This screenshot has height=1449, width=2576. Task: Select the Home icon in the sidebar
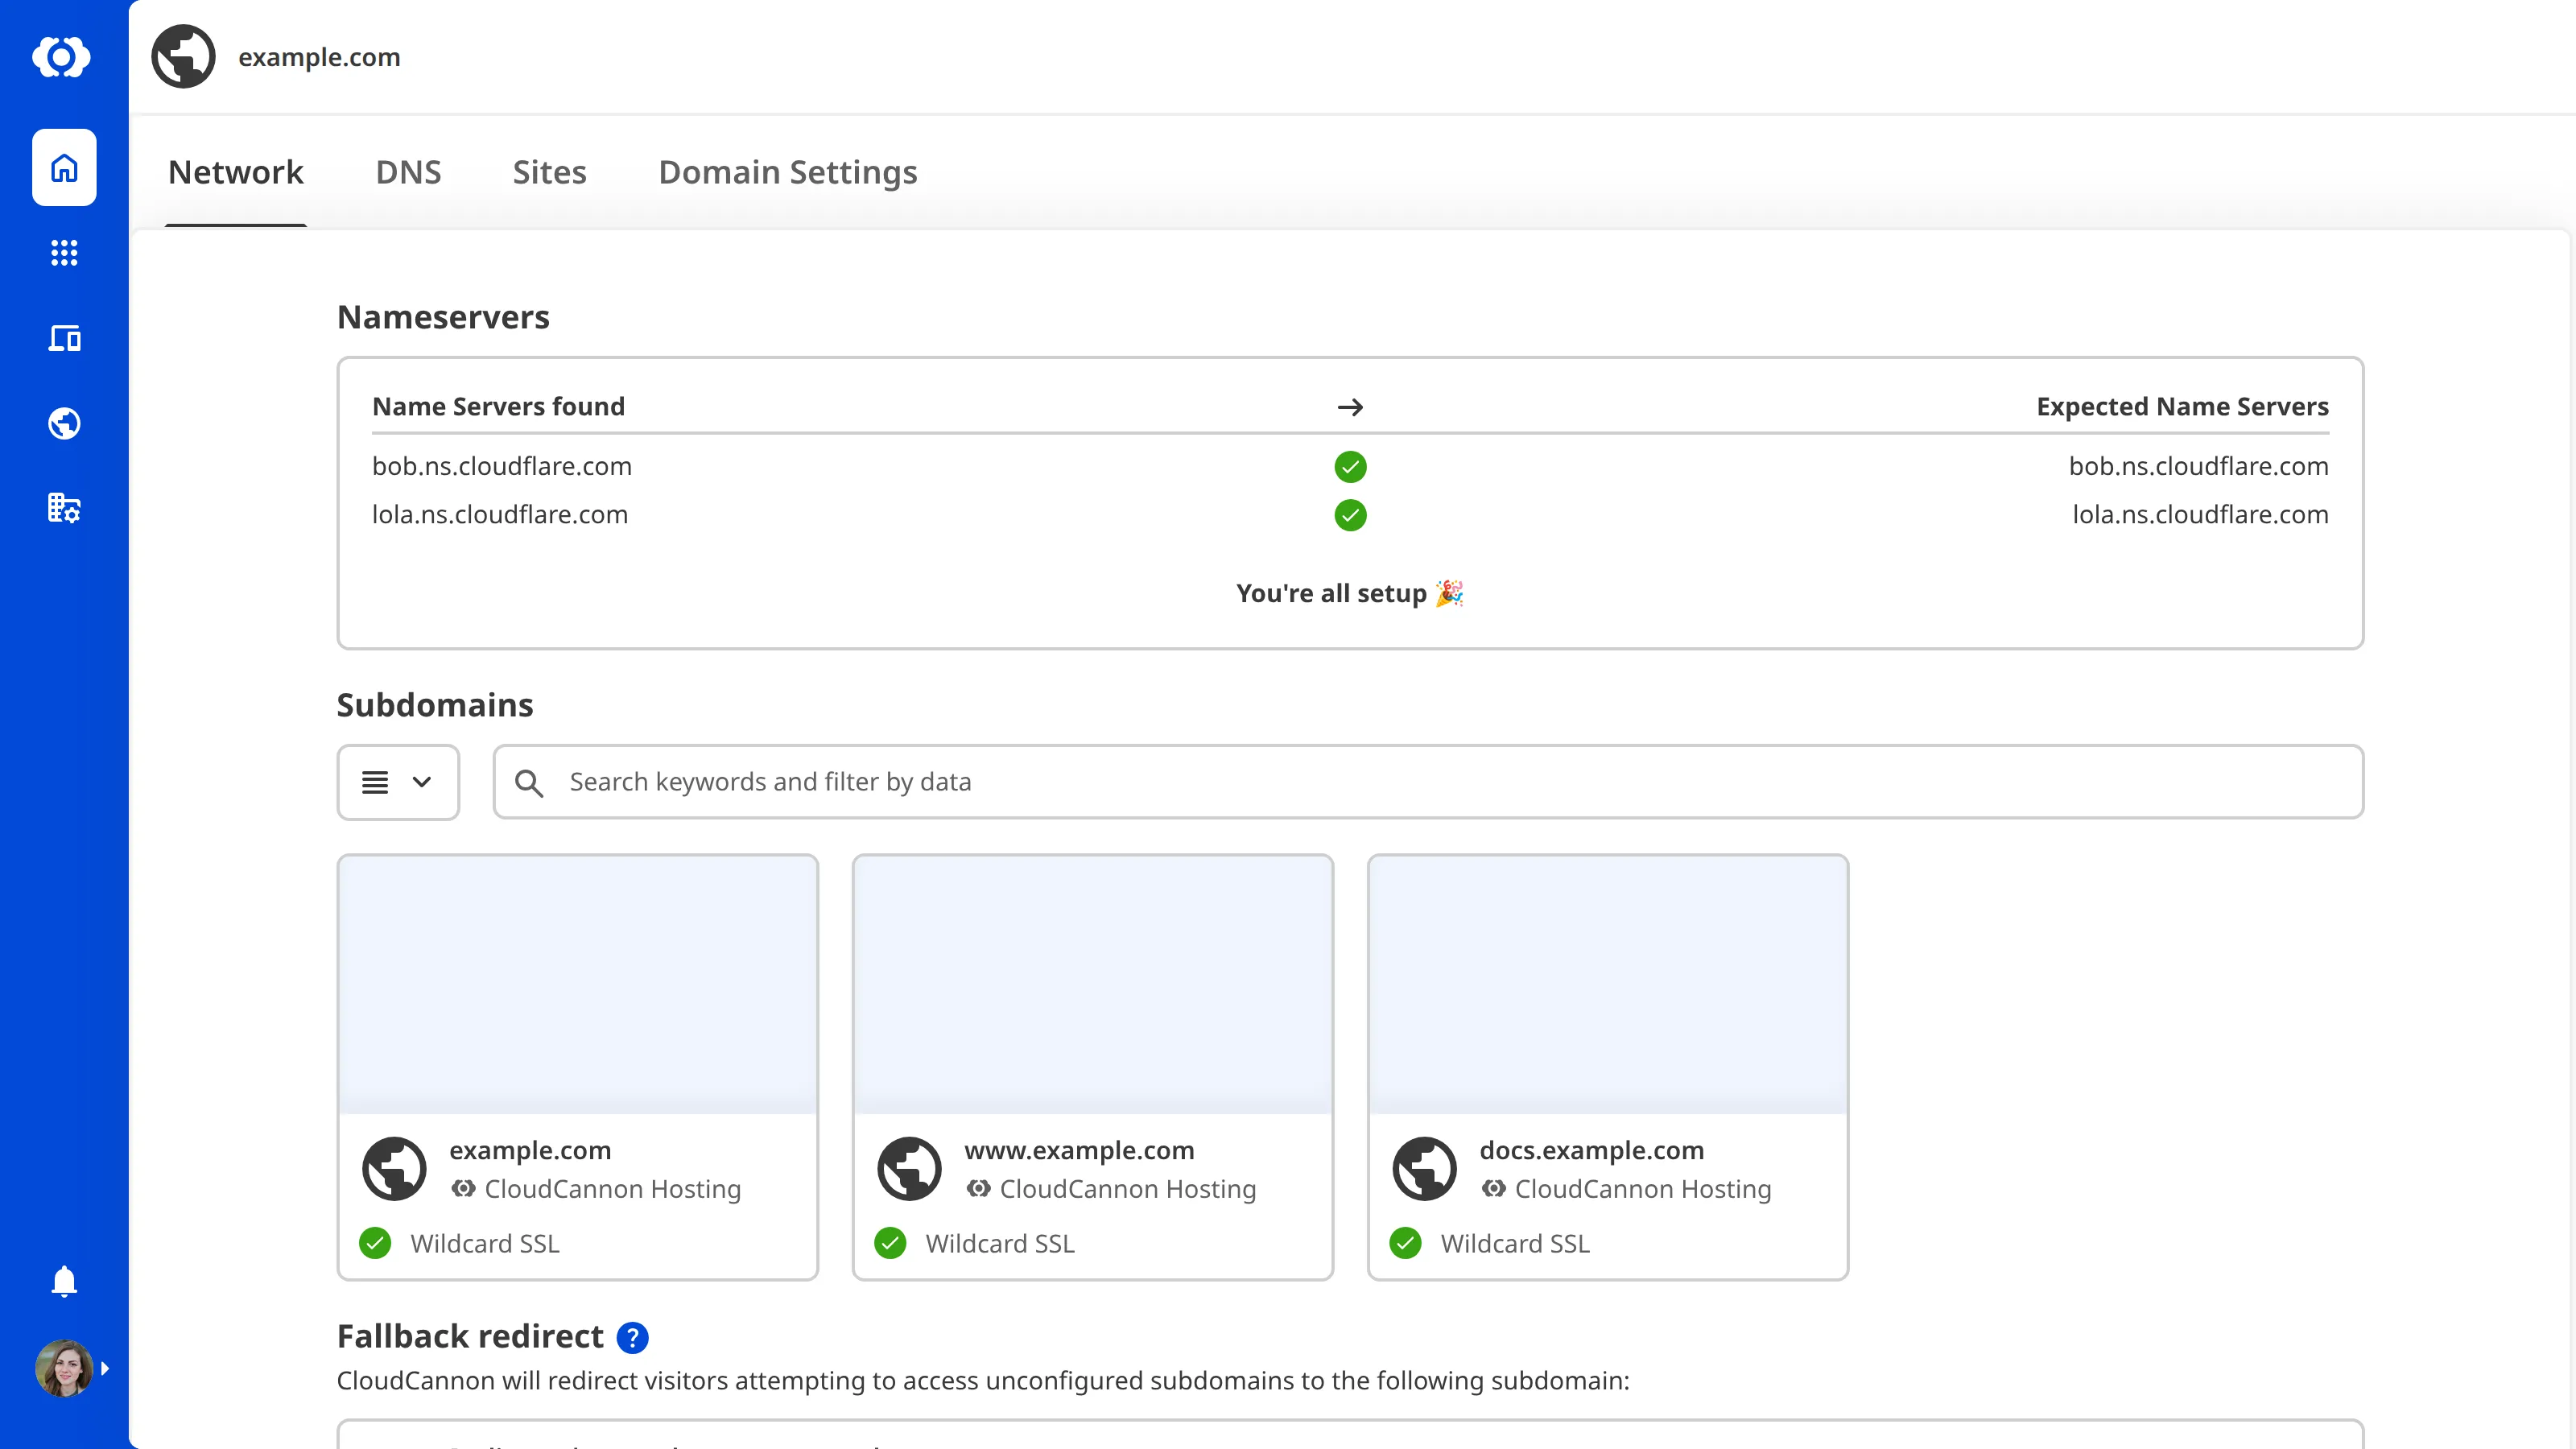coord(63,167)
